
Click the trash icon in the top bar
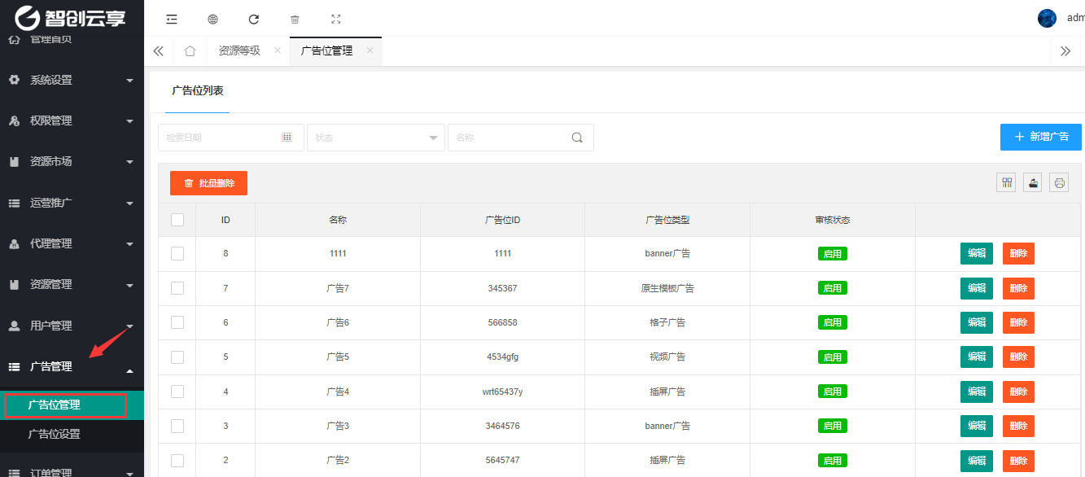(295, 19)
